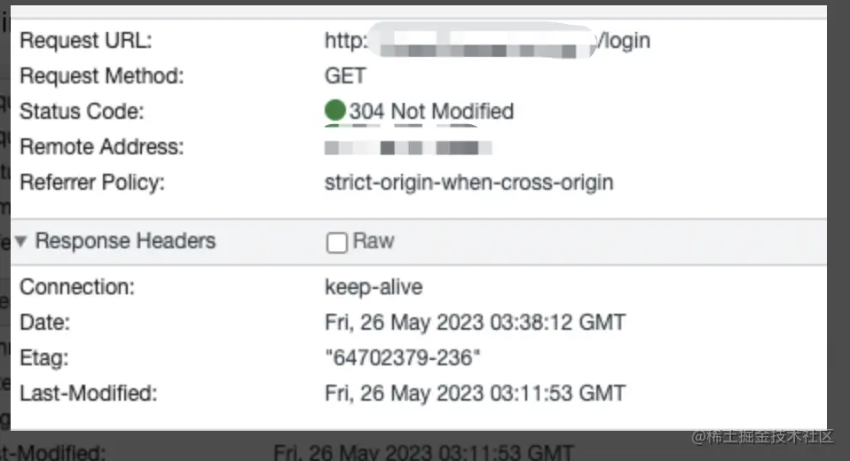This screenshot has width=850, height=461.
Task: Select the GET request method value
Action: [345, 76]
